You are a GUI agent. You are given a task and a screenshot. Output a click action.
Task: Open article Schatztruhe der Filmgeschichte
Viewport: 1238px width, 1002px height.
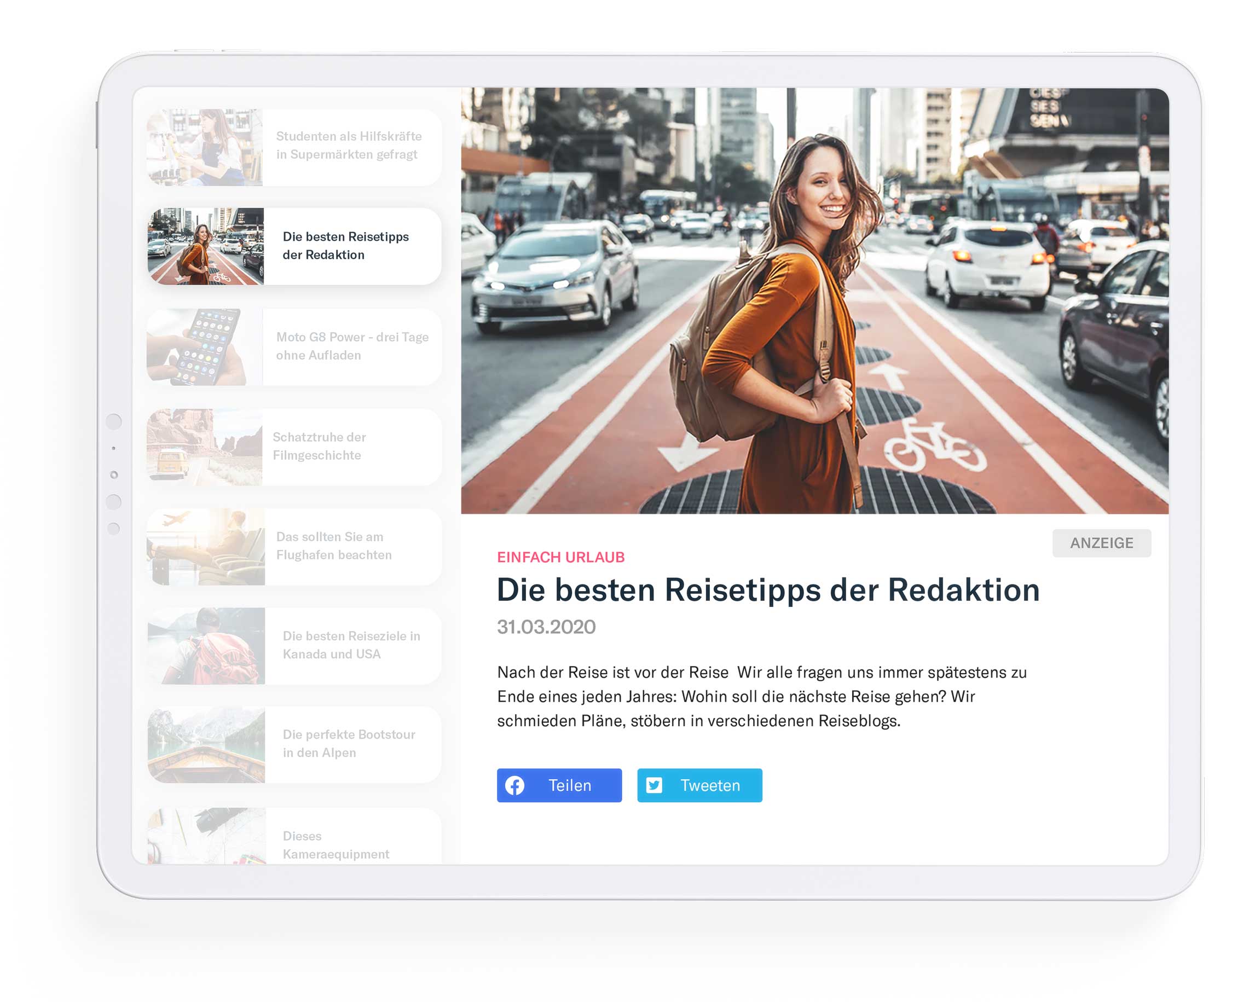294,447
